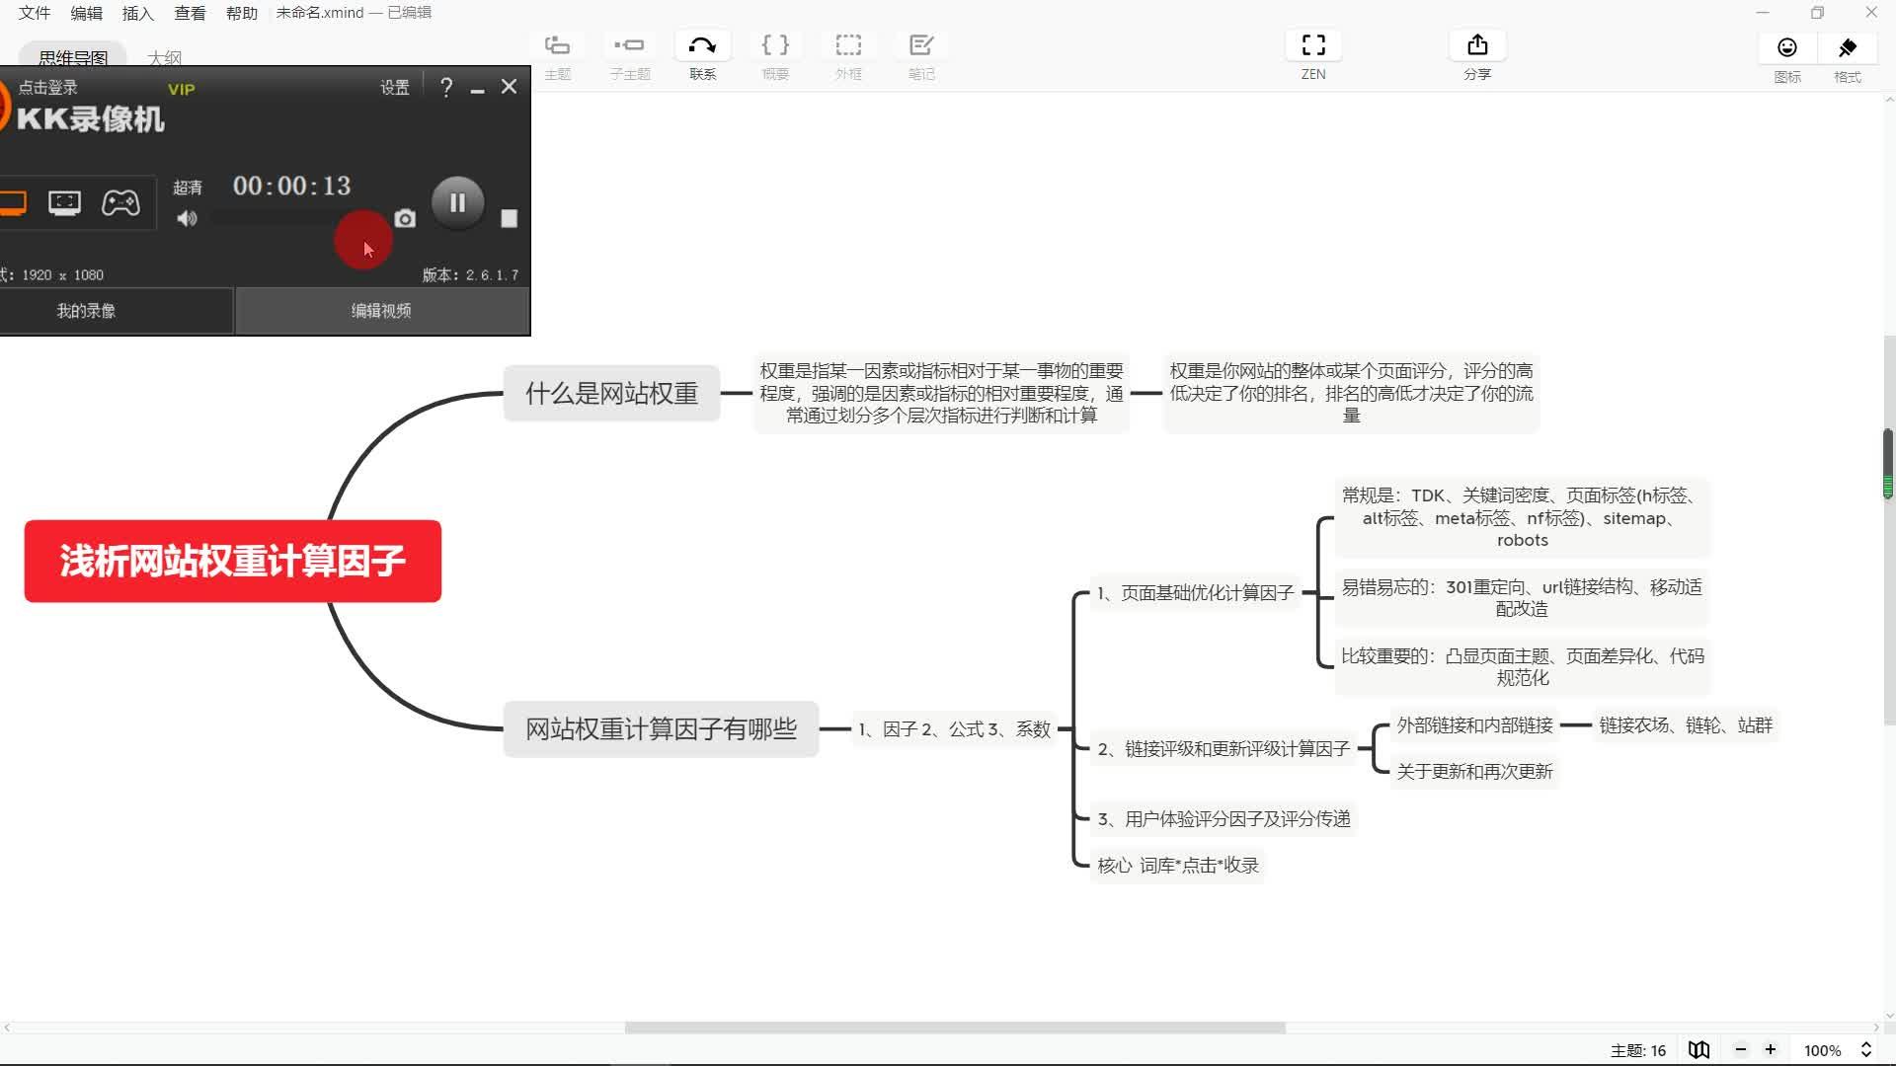The height and width of the screenshot is (1066, 1896).
Task: Select the 什么是网站权重 topic node
Action: pos(611,394)
